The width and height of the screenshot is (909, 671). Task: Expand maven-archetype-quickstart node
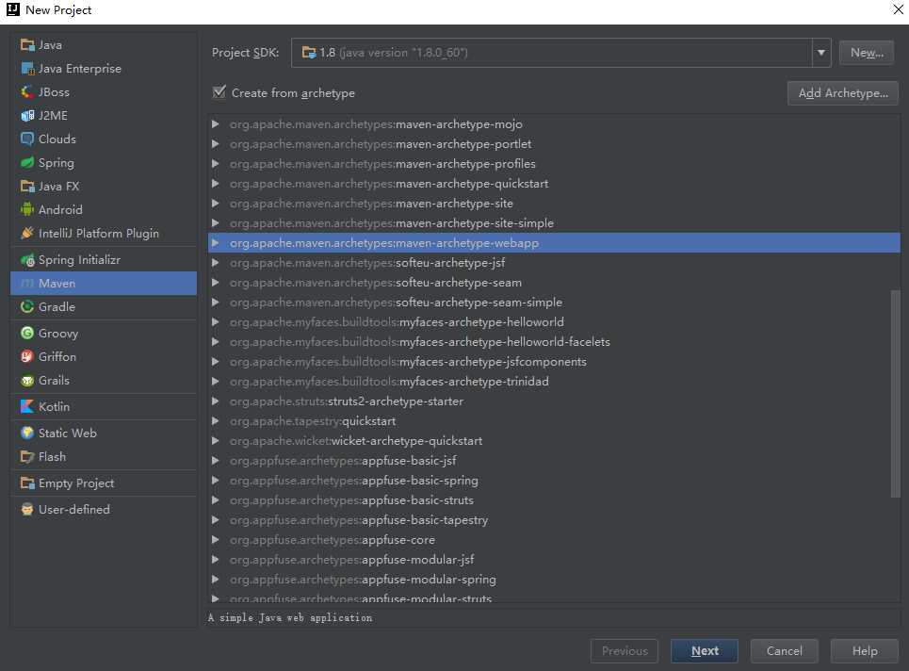(x=215, y=183)
